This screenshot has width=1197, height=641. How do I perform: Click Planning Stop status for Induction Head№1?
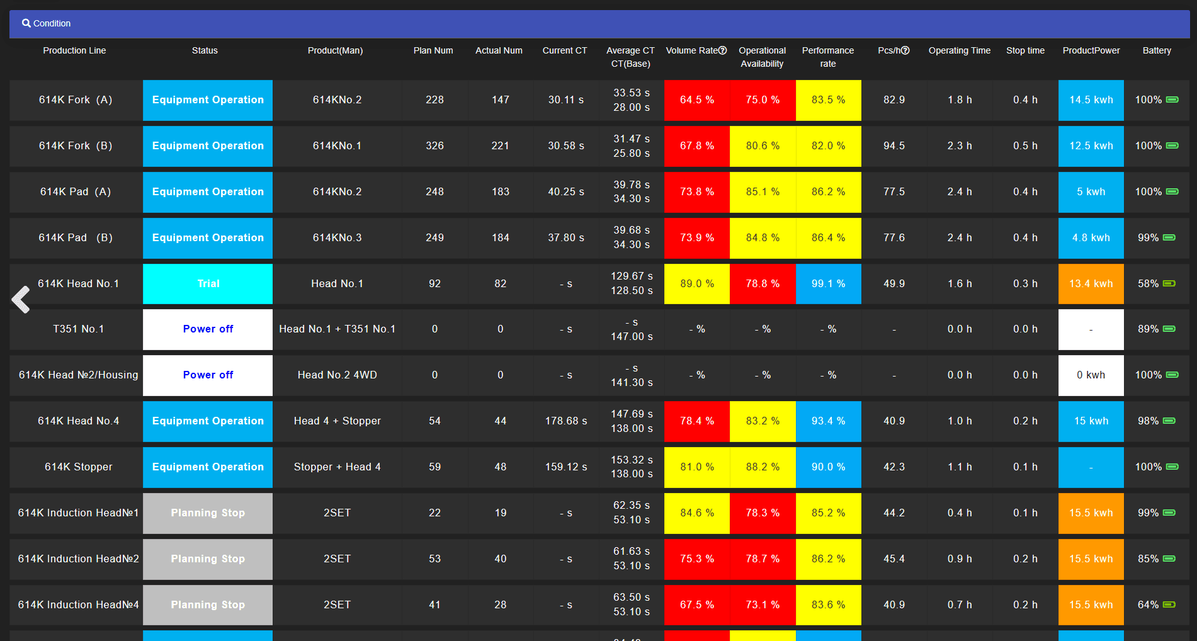click(x=208, y=513)
